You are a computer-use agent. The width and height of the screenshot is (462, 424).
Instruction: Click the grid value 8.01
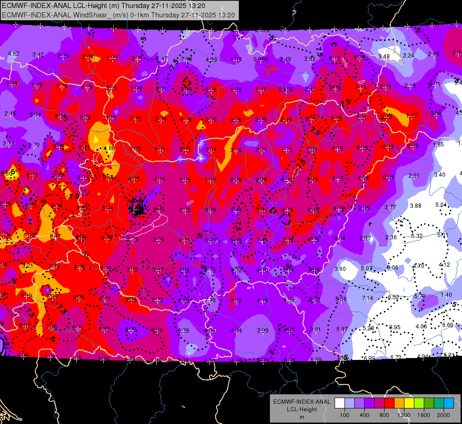pos(311,119)
